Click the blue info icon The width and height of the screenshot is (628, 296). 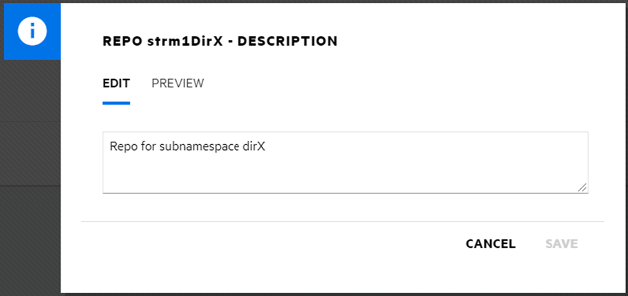tap(32, 32)
